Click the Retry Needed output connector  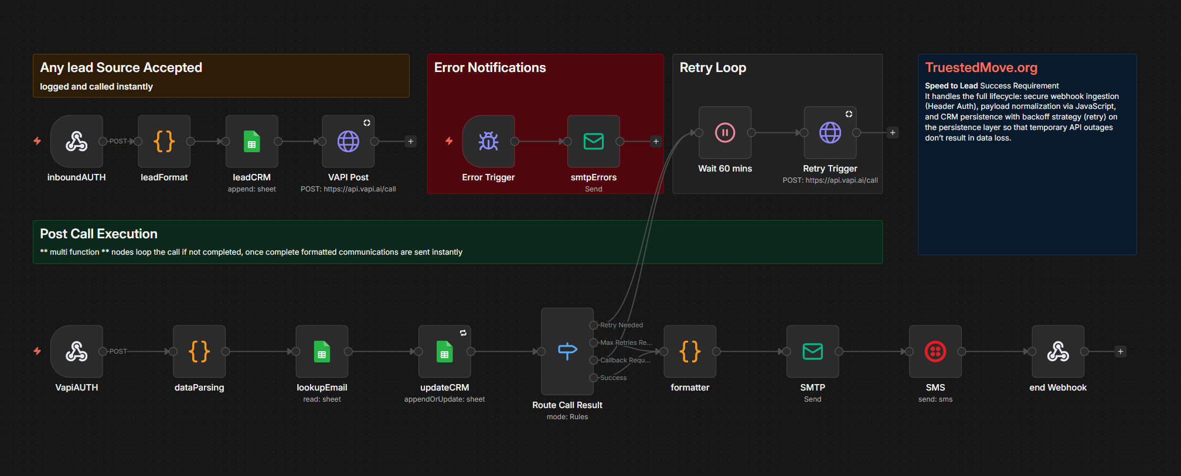pos(594,325)
